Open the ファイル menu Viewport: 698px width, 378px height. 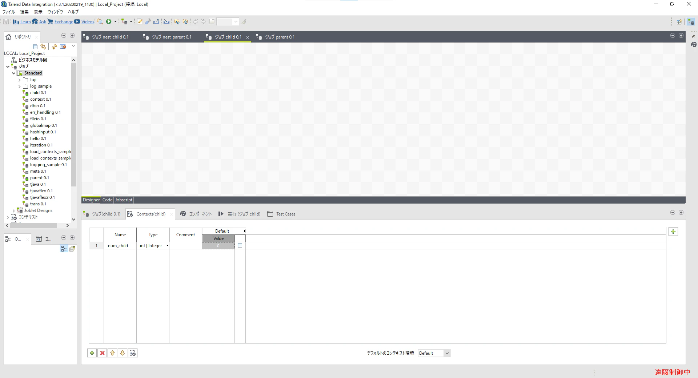(9, 12)
